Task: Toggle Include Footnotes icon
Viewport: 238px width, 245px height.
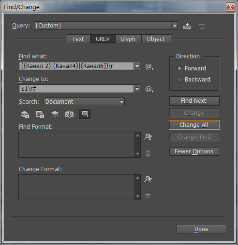Action: click(85, 114)
